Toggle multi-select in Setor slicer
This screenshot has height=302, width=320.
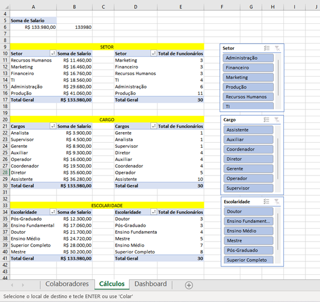click(267, 48)
